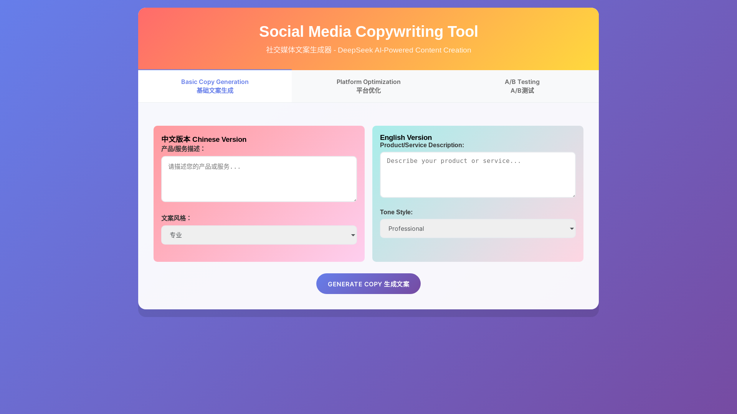
Task: Switch to the Basic Copy Generation tab
Action: click(x=215, y=86)
